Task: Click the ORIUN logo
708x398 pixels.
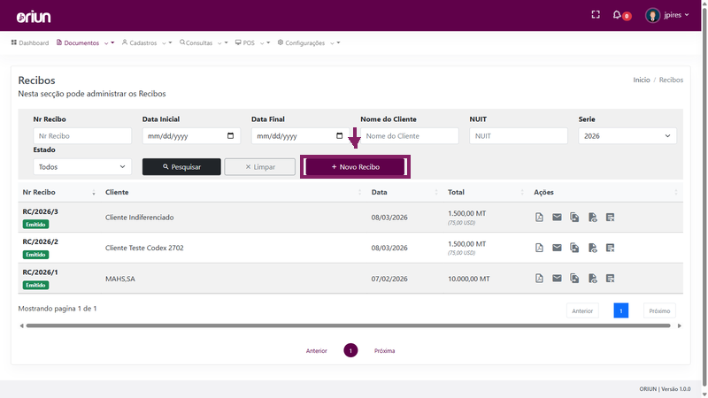Action: (x=34, y=17)
